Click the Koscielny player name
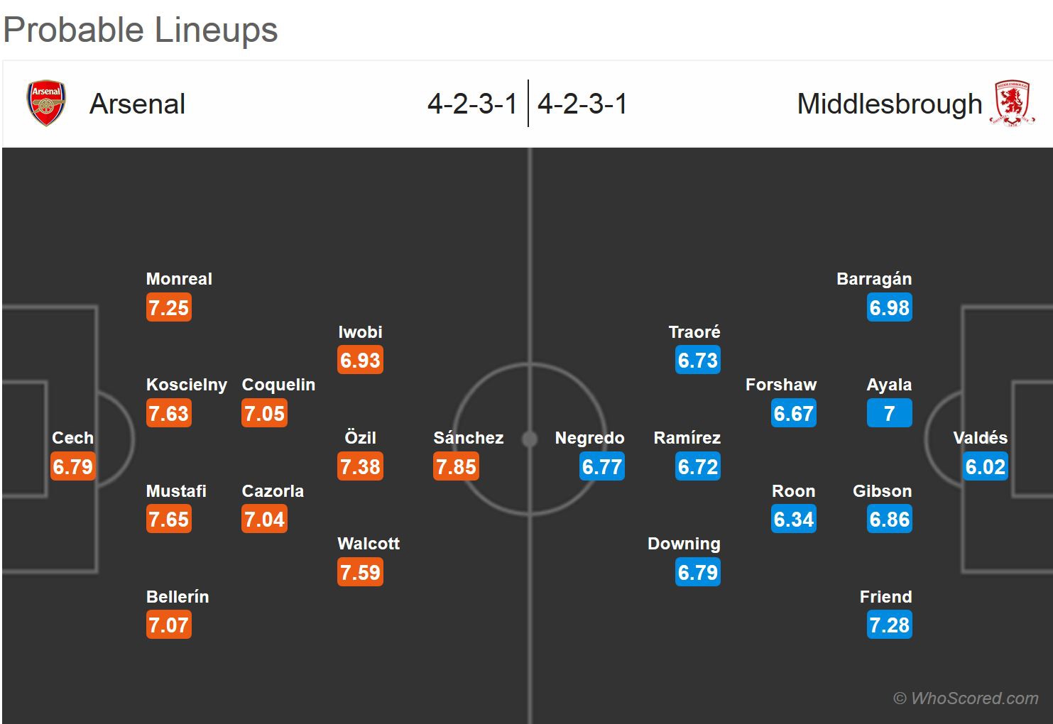Screen dimensions: 1053x724 click(186, 385)
